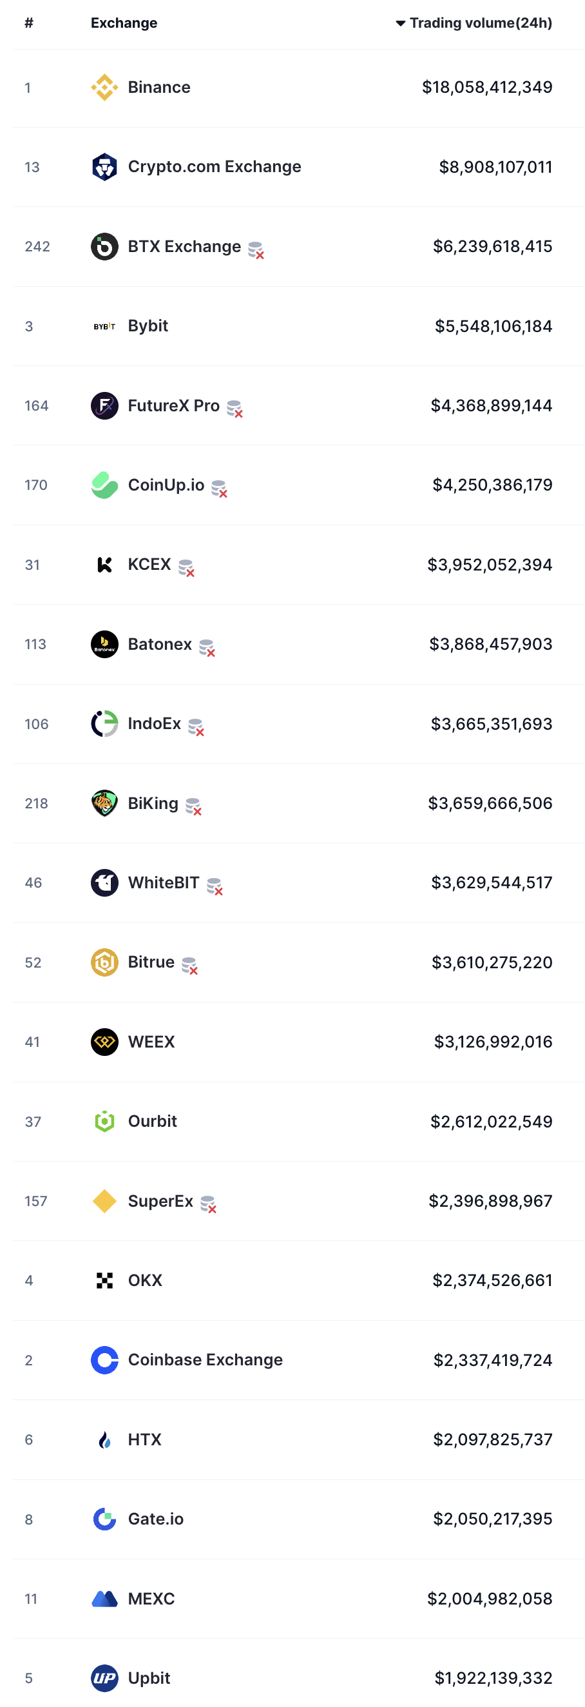The height and width of the screenshot is (1707, 585).
Task: Open the Coinbase Exchange link
Action: click(x=205, y=1360)
